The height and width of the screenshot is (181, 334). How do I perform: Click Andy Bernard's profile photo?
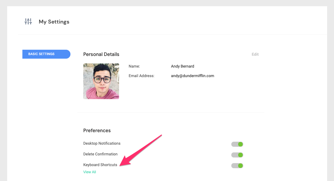pyautogui.click(x=101, y=81)
